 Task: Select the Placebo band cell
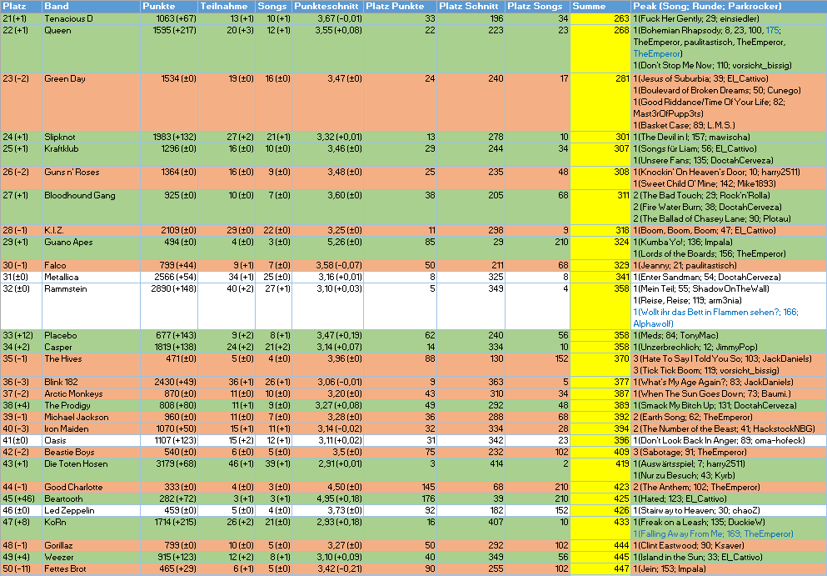[x=92, y=335]
